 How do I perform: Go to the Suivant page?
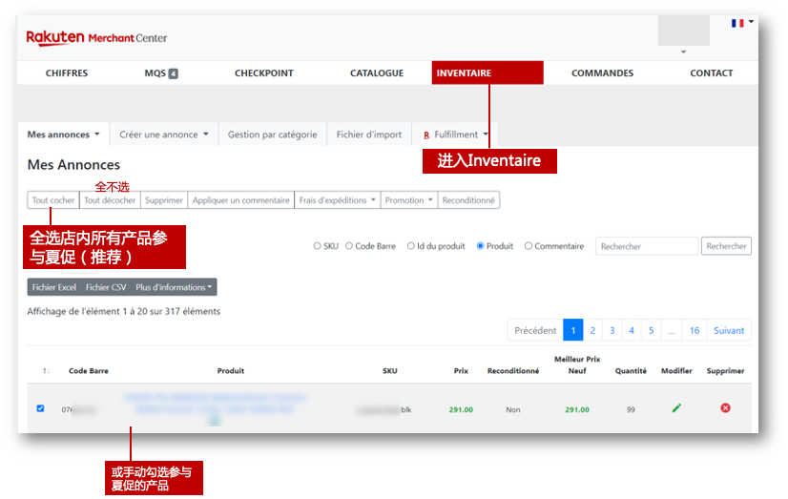click(729, 330)
